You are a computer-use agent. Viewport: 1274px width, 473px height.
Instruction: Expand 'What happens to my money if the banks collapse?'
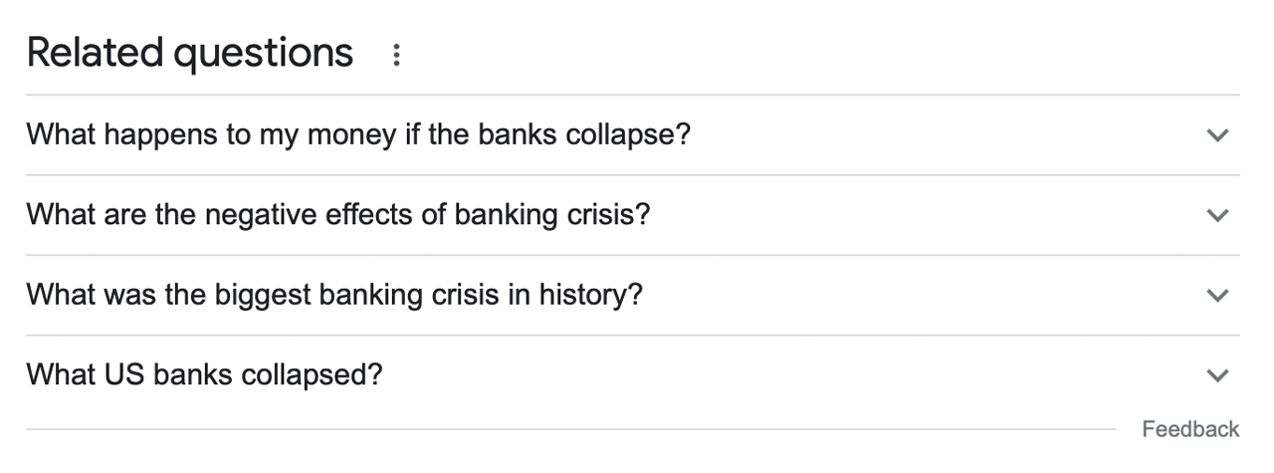[x=358, y=134]
